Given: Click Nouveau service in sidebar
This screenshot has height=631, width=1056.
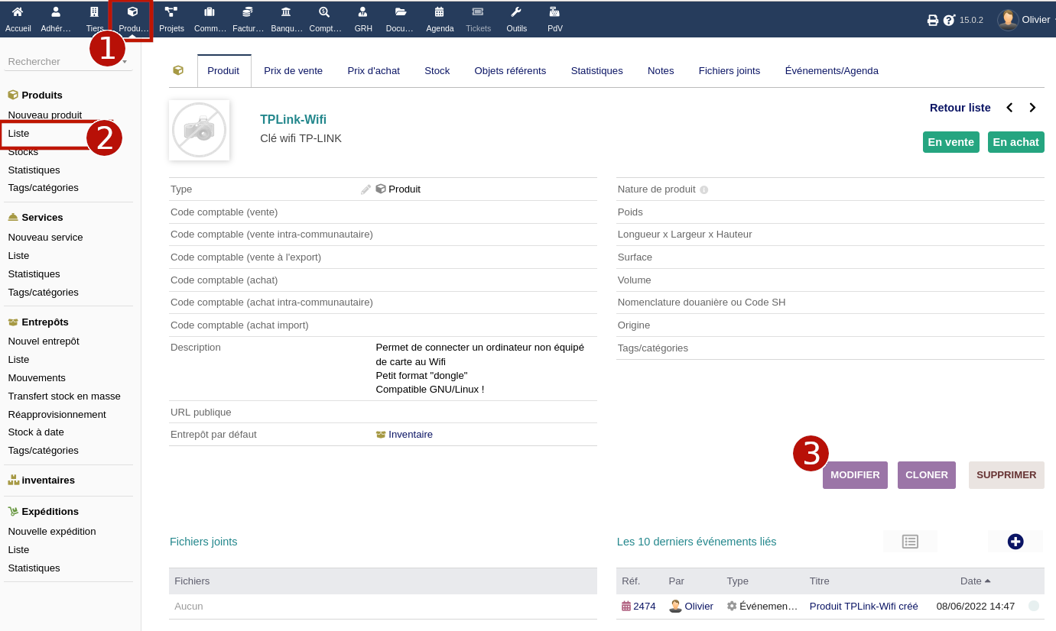Looking at the screenshot, I should [x=45, y=237].
